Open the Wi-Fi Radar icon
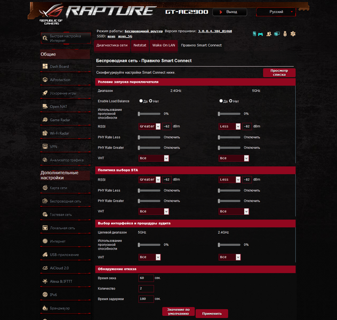 point(45,133)
